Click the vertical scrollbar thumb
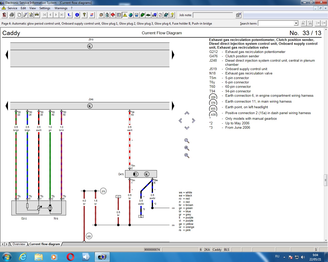 pyautogui.click(x=326, y=181)
